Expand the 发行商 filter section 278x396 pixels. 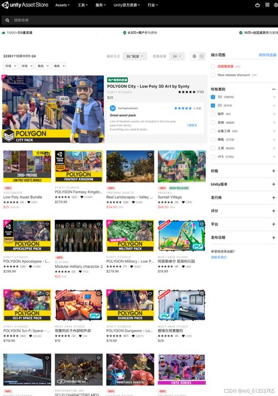tap(274, 198)
